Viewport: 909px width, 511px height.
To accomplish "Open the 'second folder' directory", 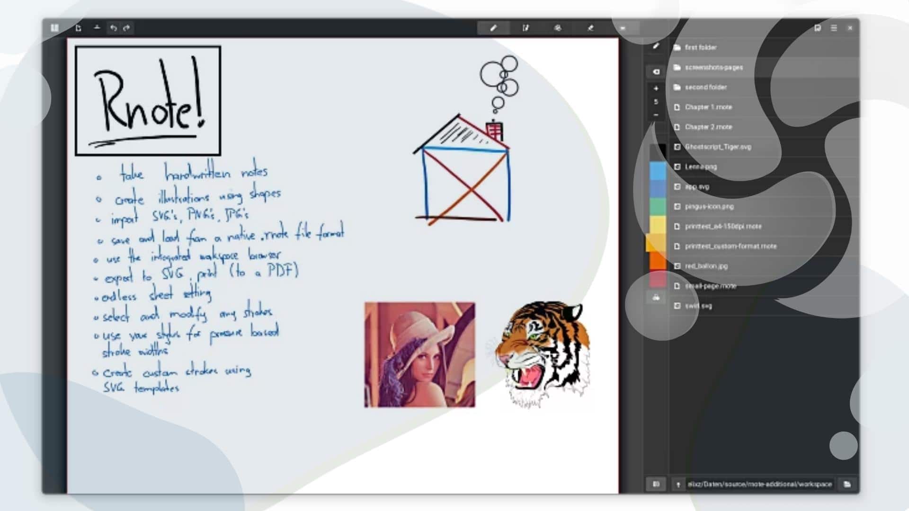I will [764, 87].
